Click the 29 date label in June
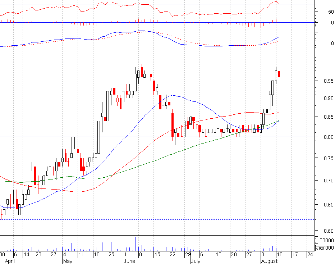This screenshot has height=264, width=335. click(188, 254)
